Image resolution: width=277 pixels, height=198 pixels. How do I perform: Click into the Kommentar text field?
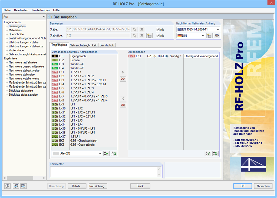click(x=104, y=172)
